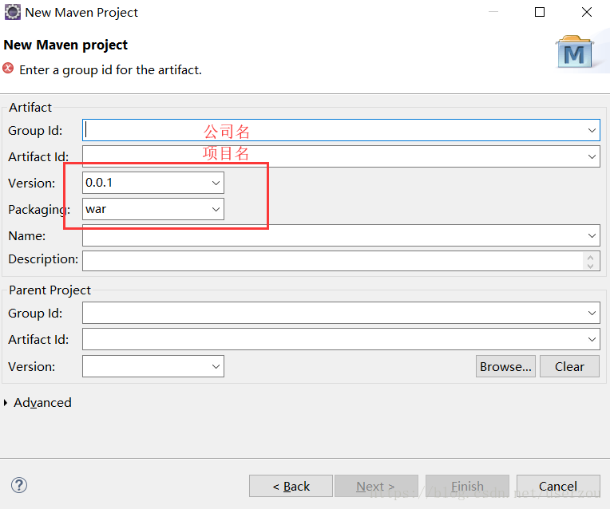The image size is (610, 509).
Task: Click the Clear button
Action: tap(569, 366)
